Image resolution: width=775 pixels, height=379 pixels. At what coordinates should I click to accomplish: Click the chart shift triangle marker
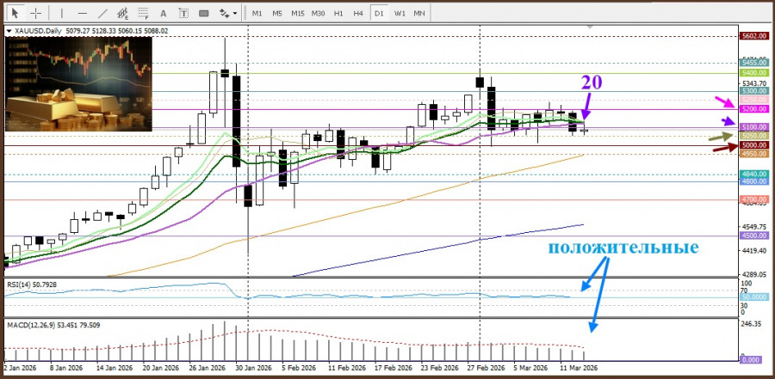tap(589, 28)
